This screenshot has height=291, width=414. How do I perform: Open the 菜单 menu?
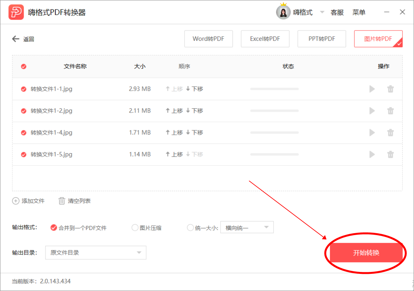[x=359, y=12]
